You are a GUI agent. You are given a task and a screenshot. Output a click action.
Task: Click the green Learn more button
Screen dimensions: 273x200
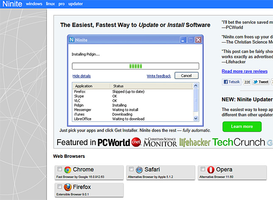[x=242, y=127]
